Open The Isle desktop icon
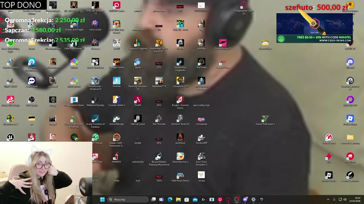This screenshot has width=364, height=204. tap(180, 44)
